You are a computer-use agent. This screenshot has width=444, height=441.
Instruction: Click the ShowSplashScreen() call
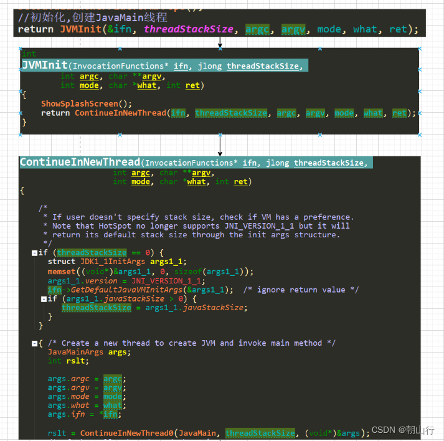[x=87, y=103]
